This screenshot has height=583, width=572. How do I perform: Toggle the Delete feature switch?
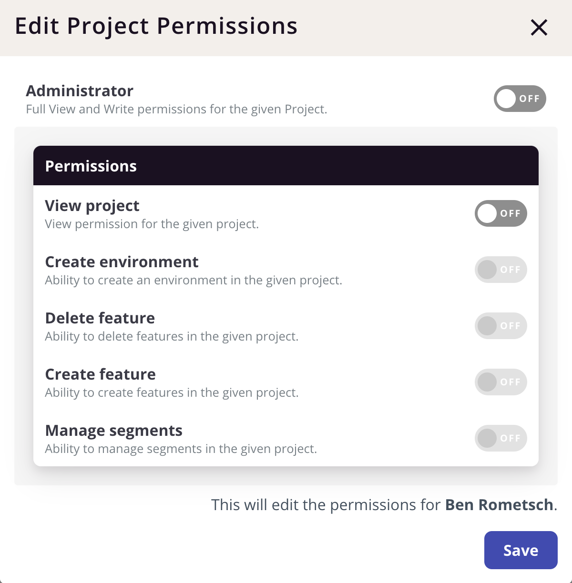click(x=500, y=326)
